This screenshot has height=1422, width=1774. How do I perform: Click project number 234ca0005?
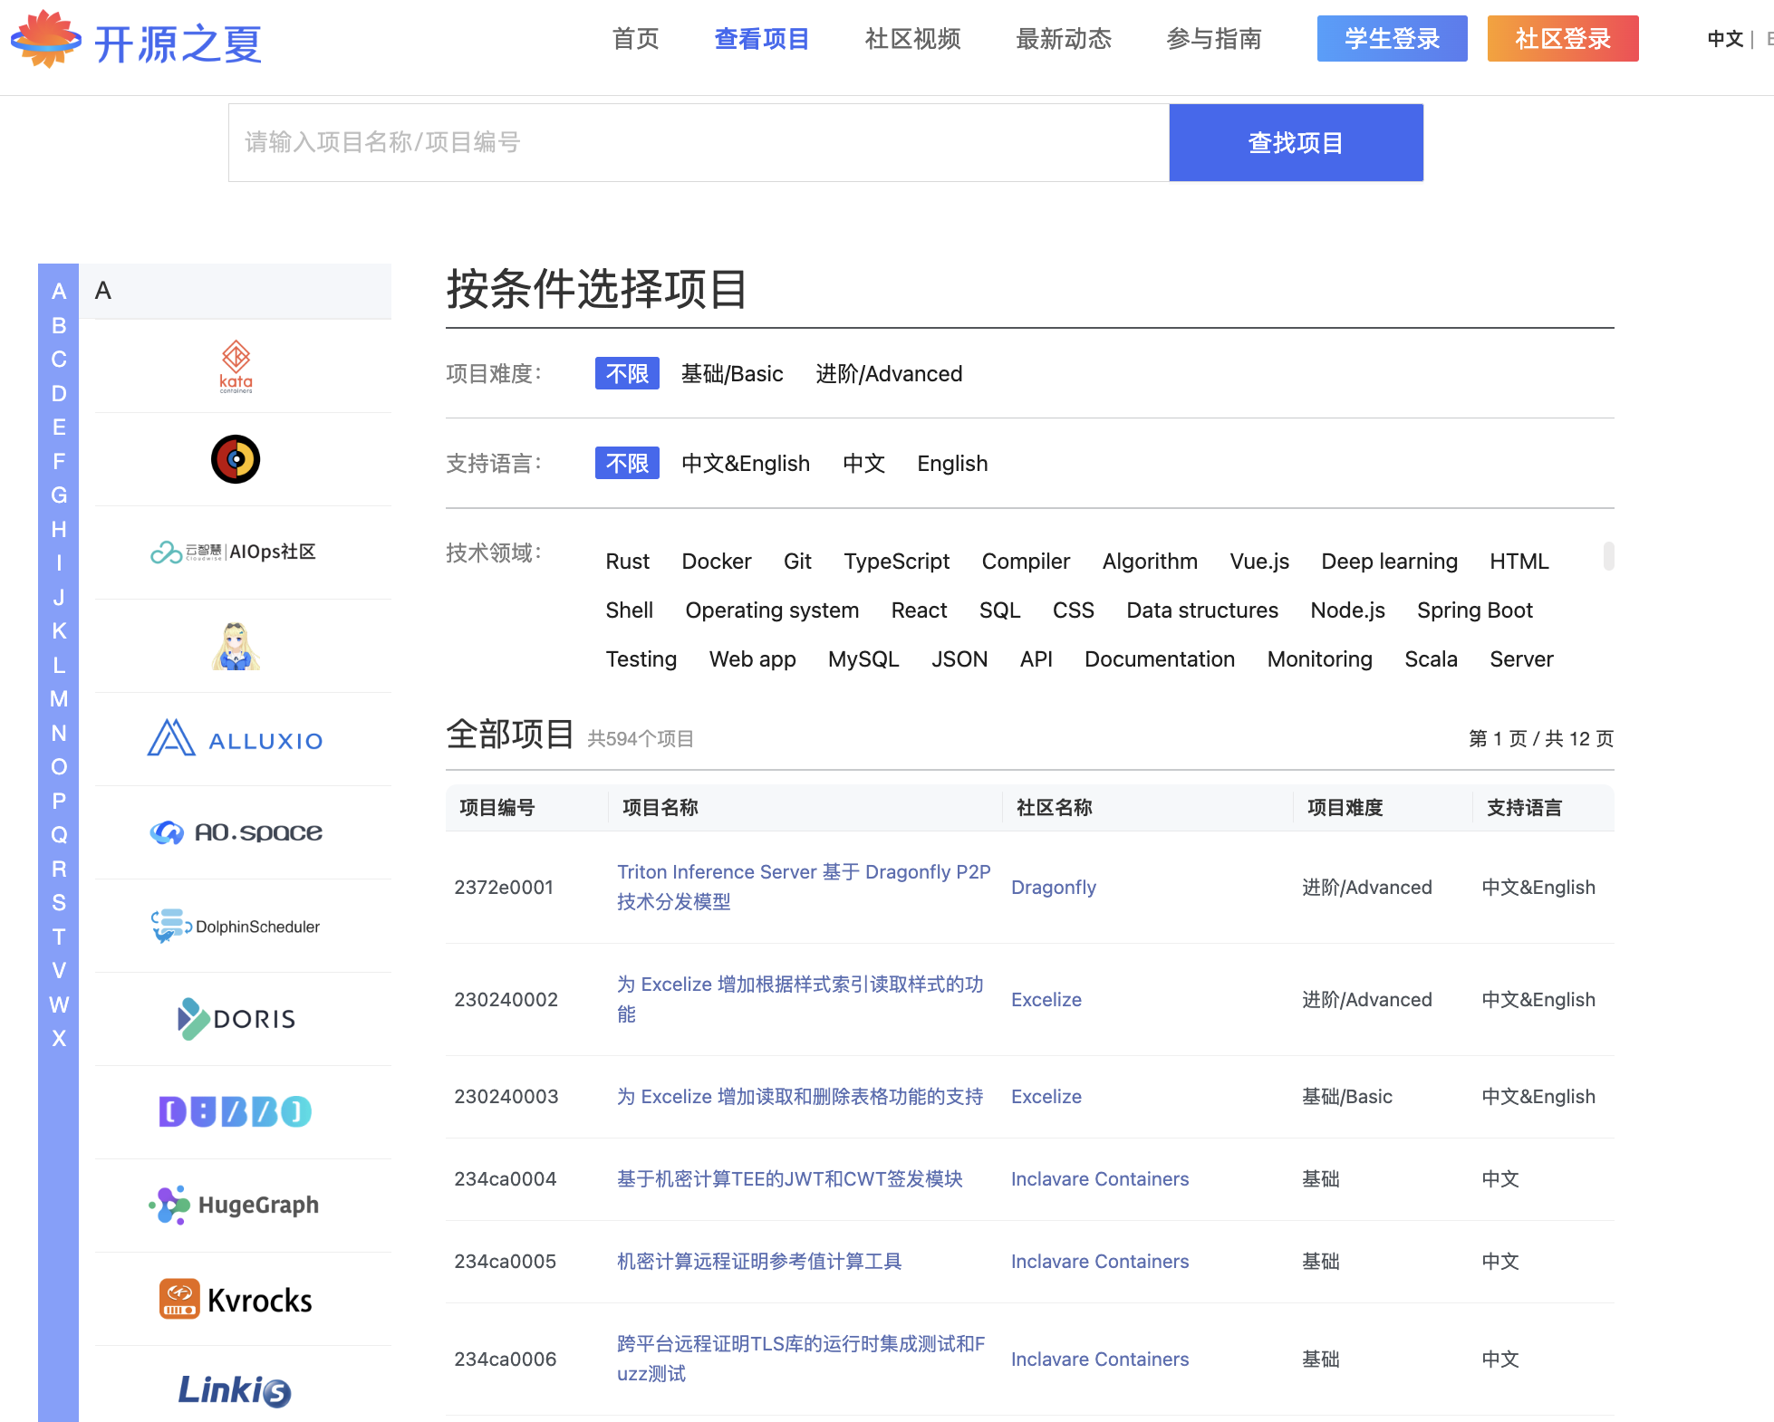point(506,1261)
